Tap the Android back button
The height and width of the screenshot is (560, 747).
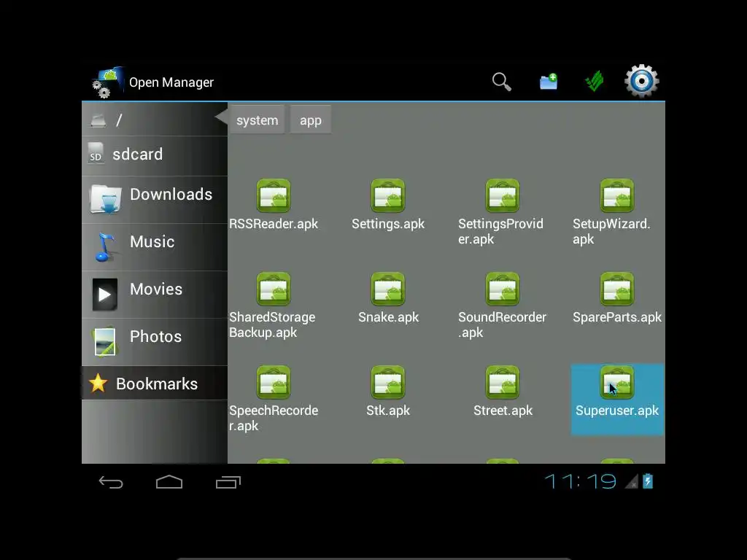pos(111,483)
